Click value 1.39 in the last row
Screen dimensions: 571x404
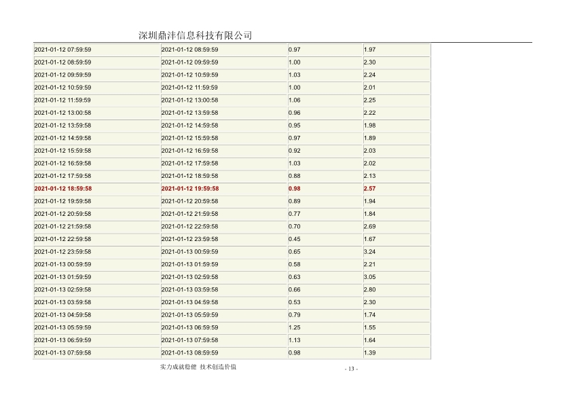[x=369, y=352]
